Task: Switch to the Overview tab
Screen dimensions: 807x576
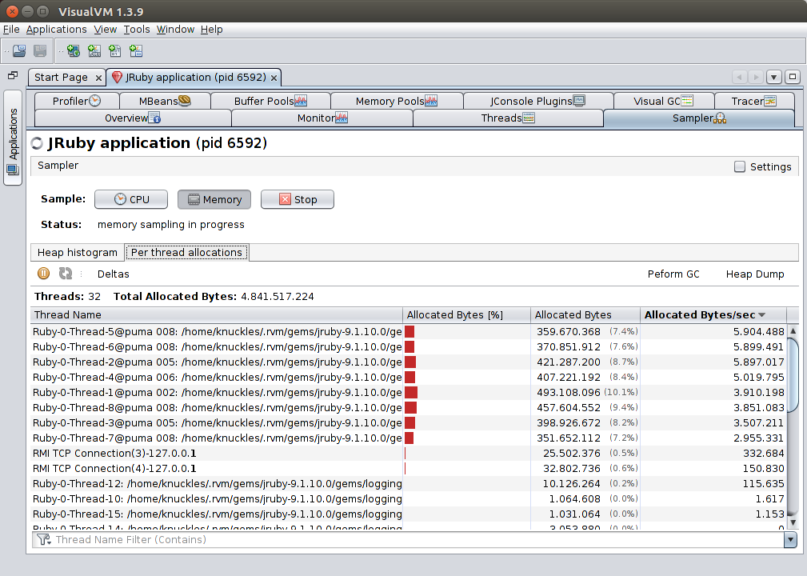Action: (x=133, y=118)
